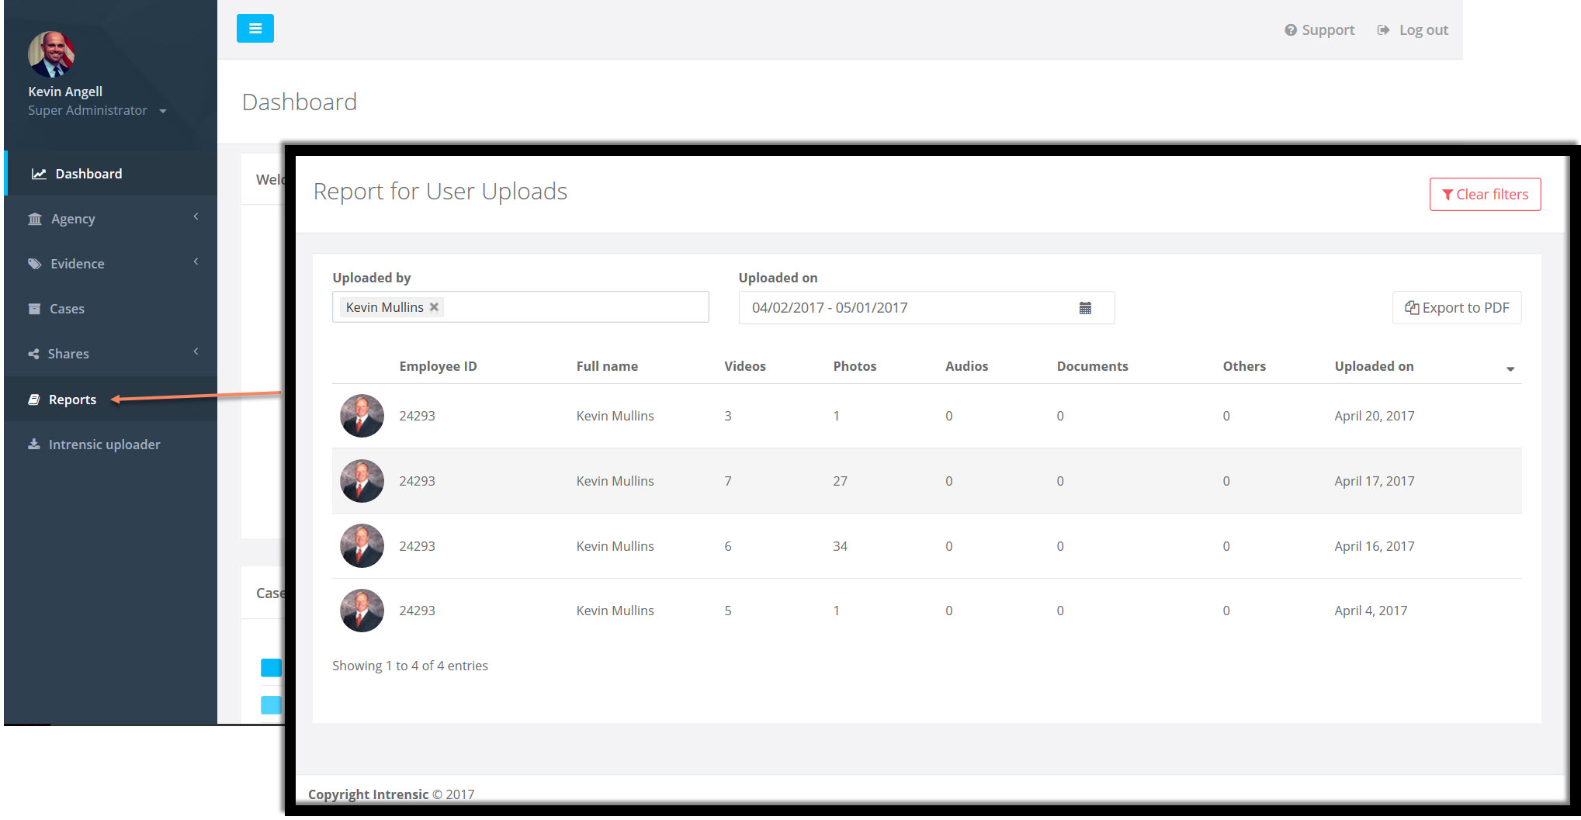The image size is (1581, 820).
Task: Sort by Uploaded on column arrow
Action: 1510,368
